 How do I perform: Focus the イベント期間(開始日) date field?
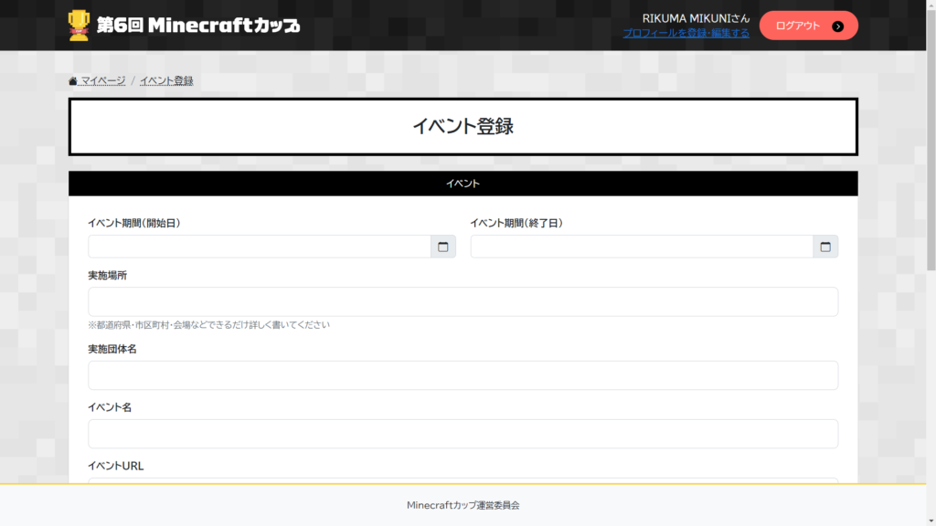click(x=259, y=247)
